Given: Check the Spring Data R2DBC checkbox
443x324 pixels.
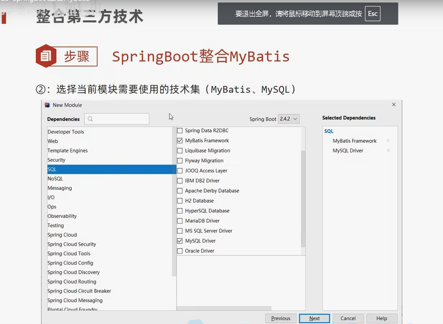Looking at the screenshot, I should [180, 131].
